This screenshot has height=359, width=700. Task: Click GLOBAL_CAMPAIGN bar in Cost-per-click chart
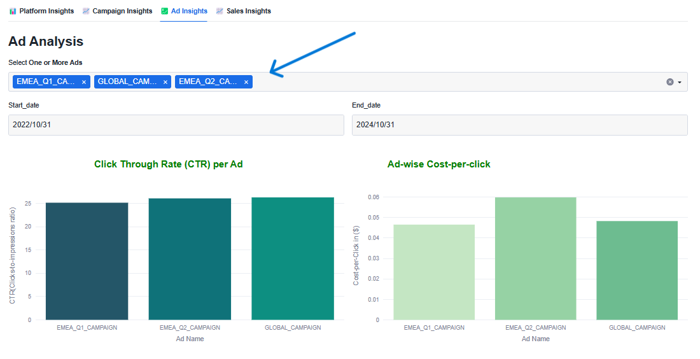[x=637, y=270]
